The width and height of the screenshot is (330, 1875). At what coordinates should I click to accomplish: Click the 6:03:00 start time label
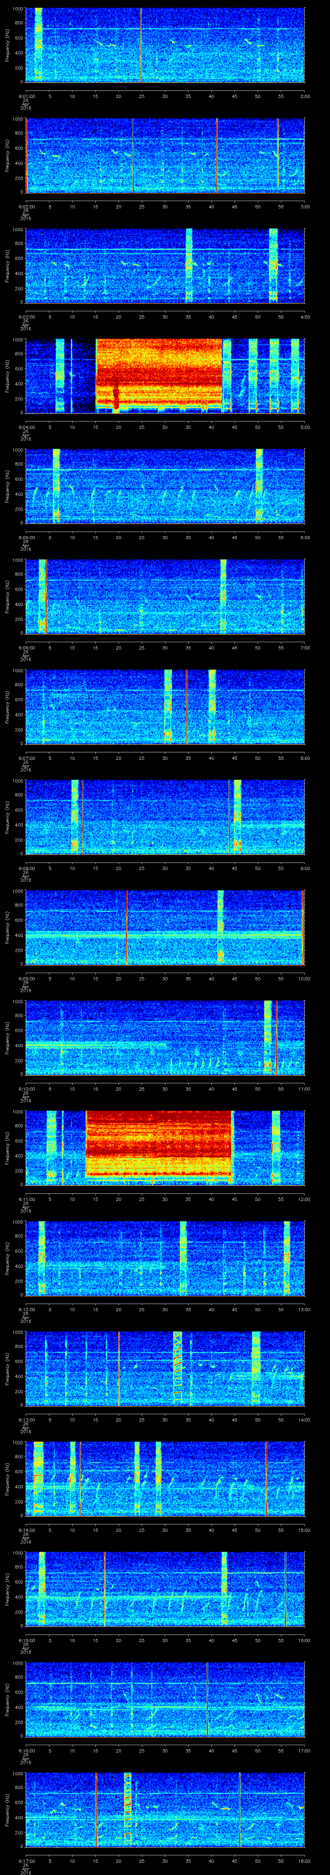click(26, 317)
